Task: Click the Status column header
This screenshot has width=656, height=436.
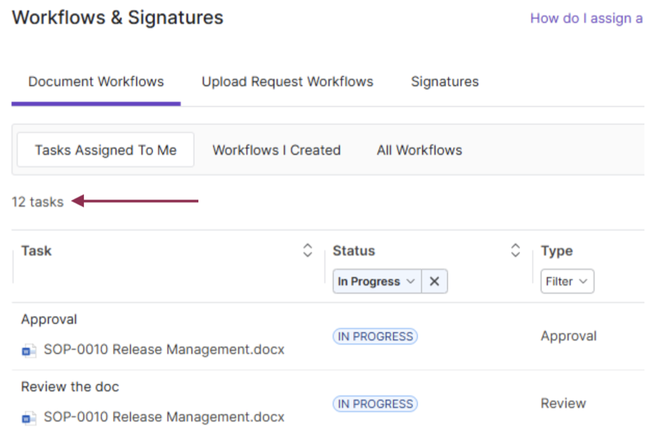Action: tap(354, 251)
